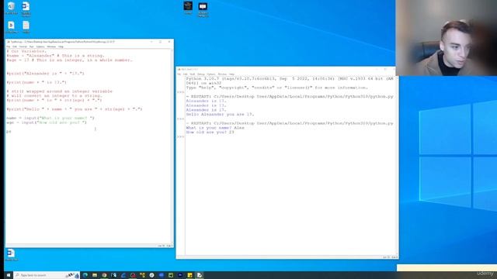
Task: Open Shell menu in the IDLE Shell window
Action: click(193, 74)
